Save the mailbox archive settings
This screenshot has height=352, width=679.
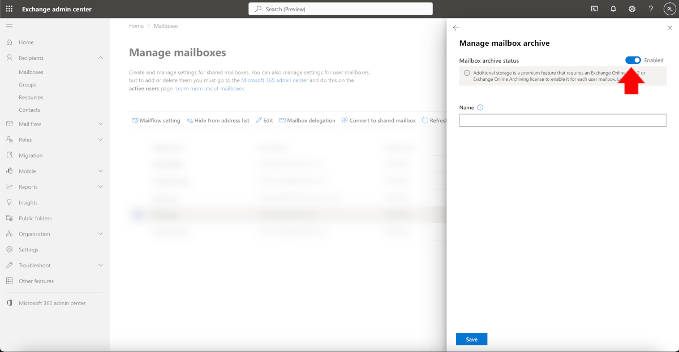tap(471, 339)
